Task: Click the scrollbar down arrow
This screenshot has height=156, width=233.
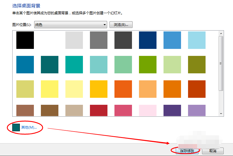Action: (221, 114)
